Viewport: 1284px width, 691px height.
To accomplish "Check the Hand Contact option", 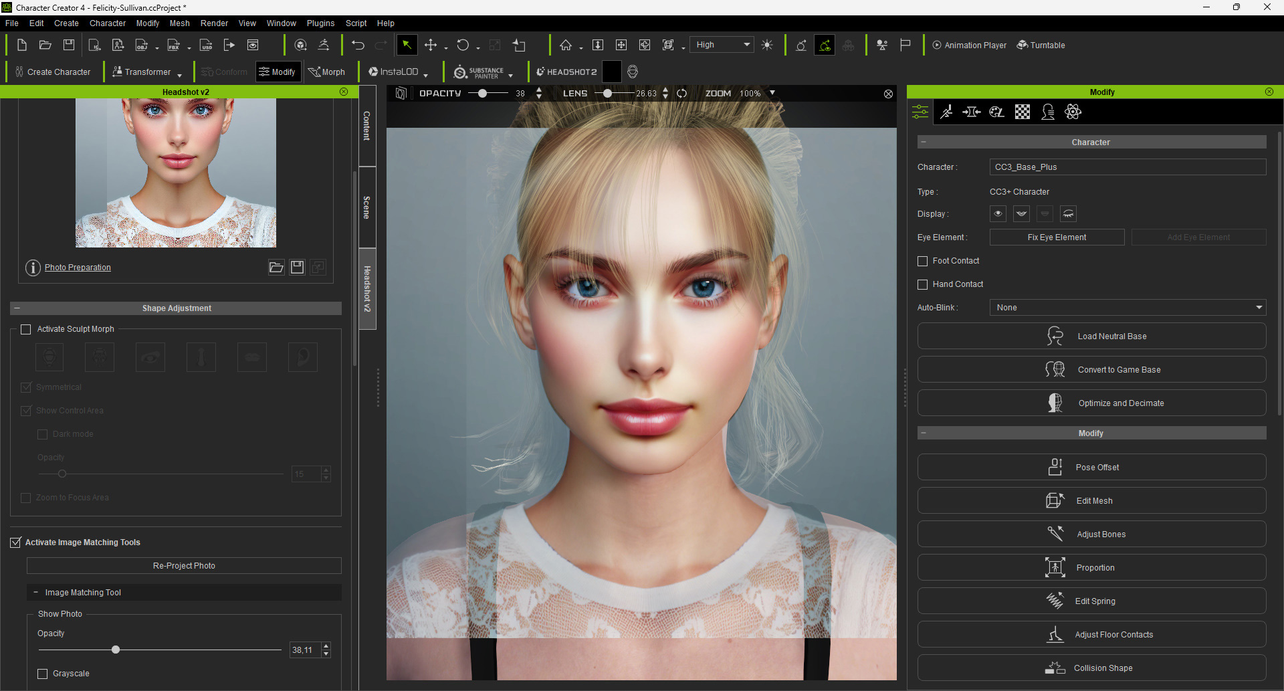I will click(x=923, y=284).
